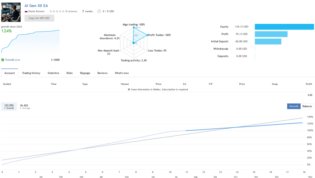Viewport: 315px width, 178px height.
Task: Toggle the 36.42% Average overlay
Action: (23, 106)
